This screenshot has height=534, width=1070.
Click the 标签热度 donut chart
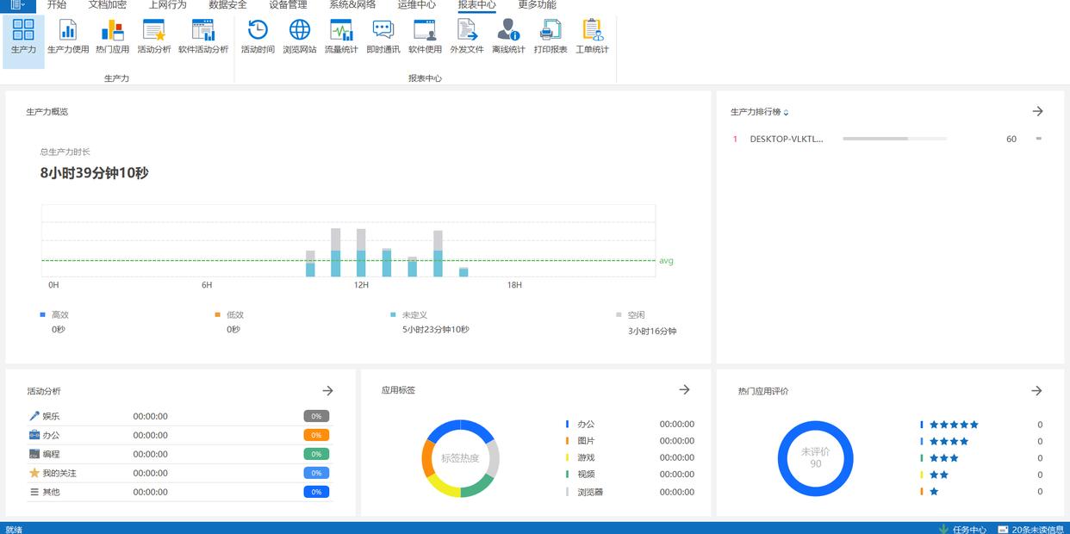click(x=460, y=458)
